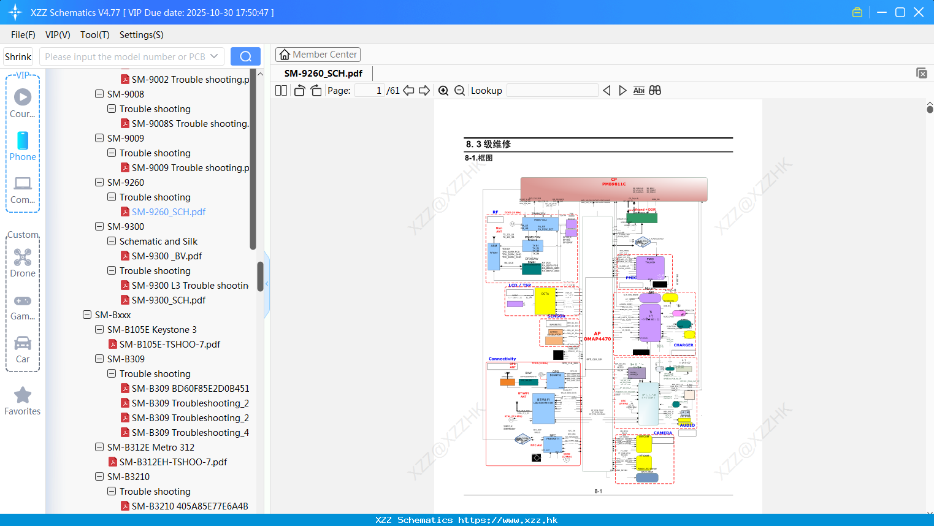
Task: Click the yellow toolbox icon in title bar
Action: point(857,12)
